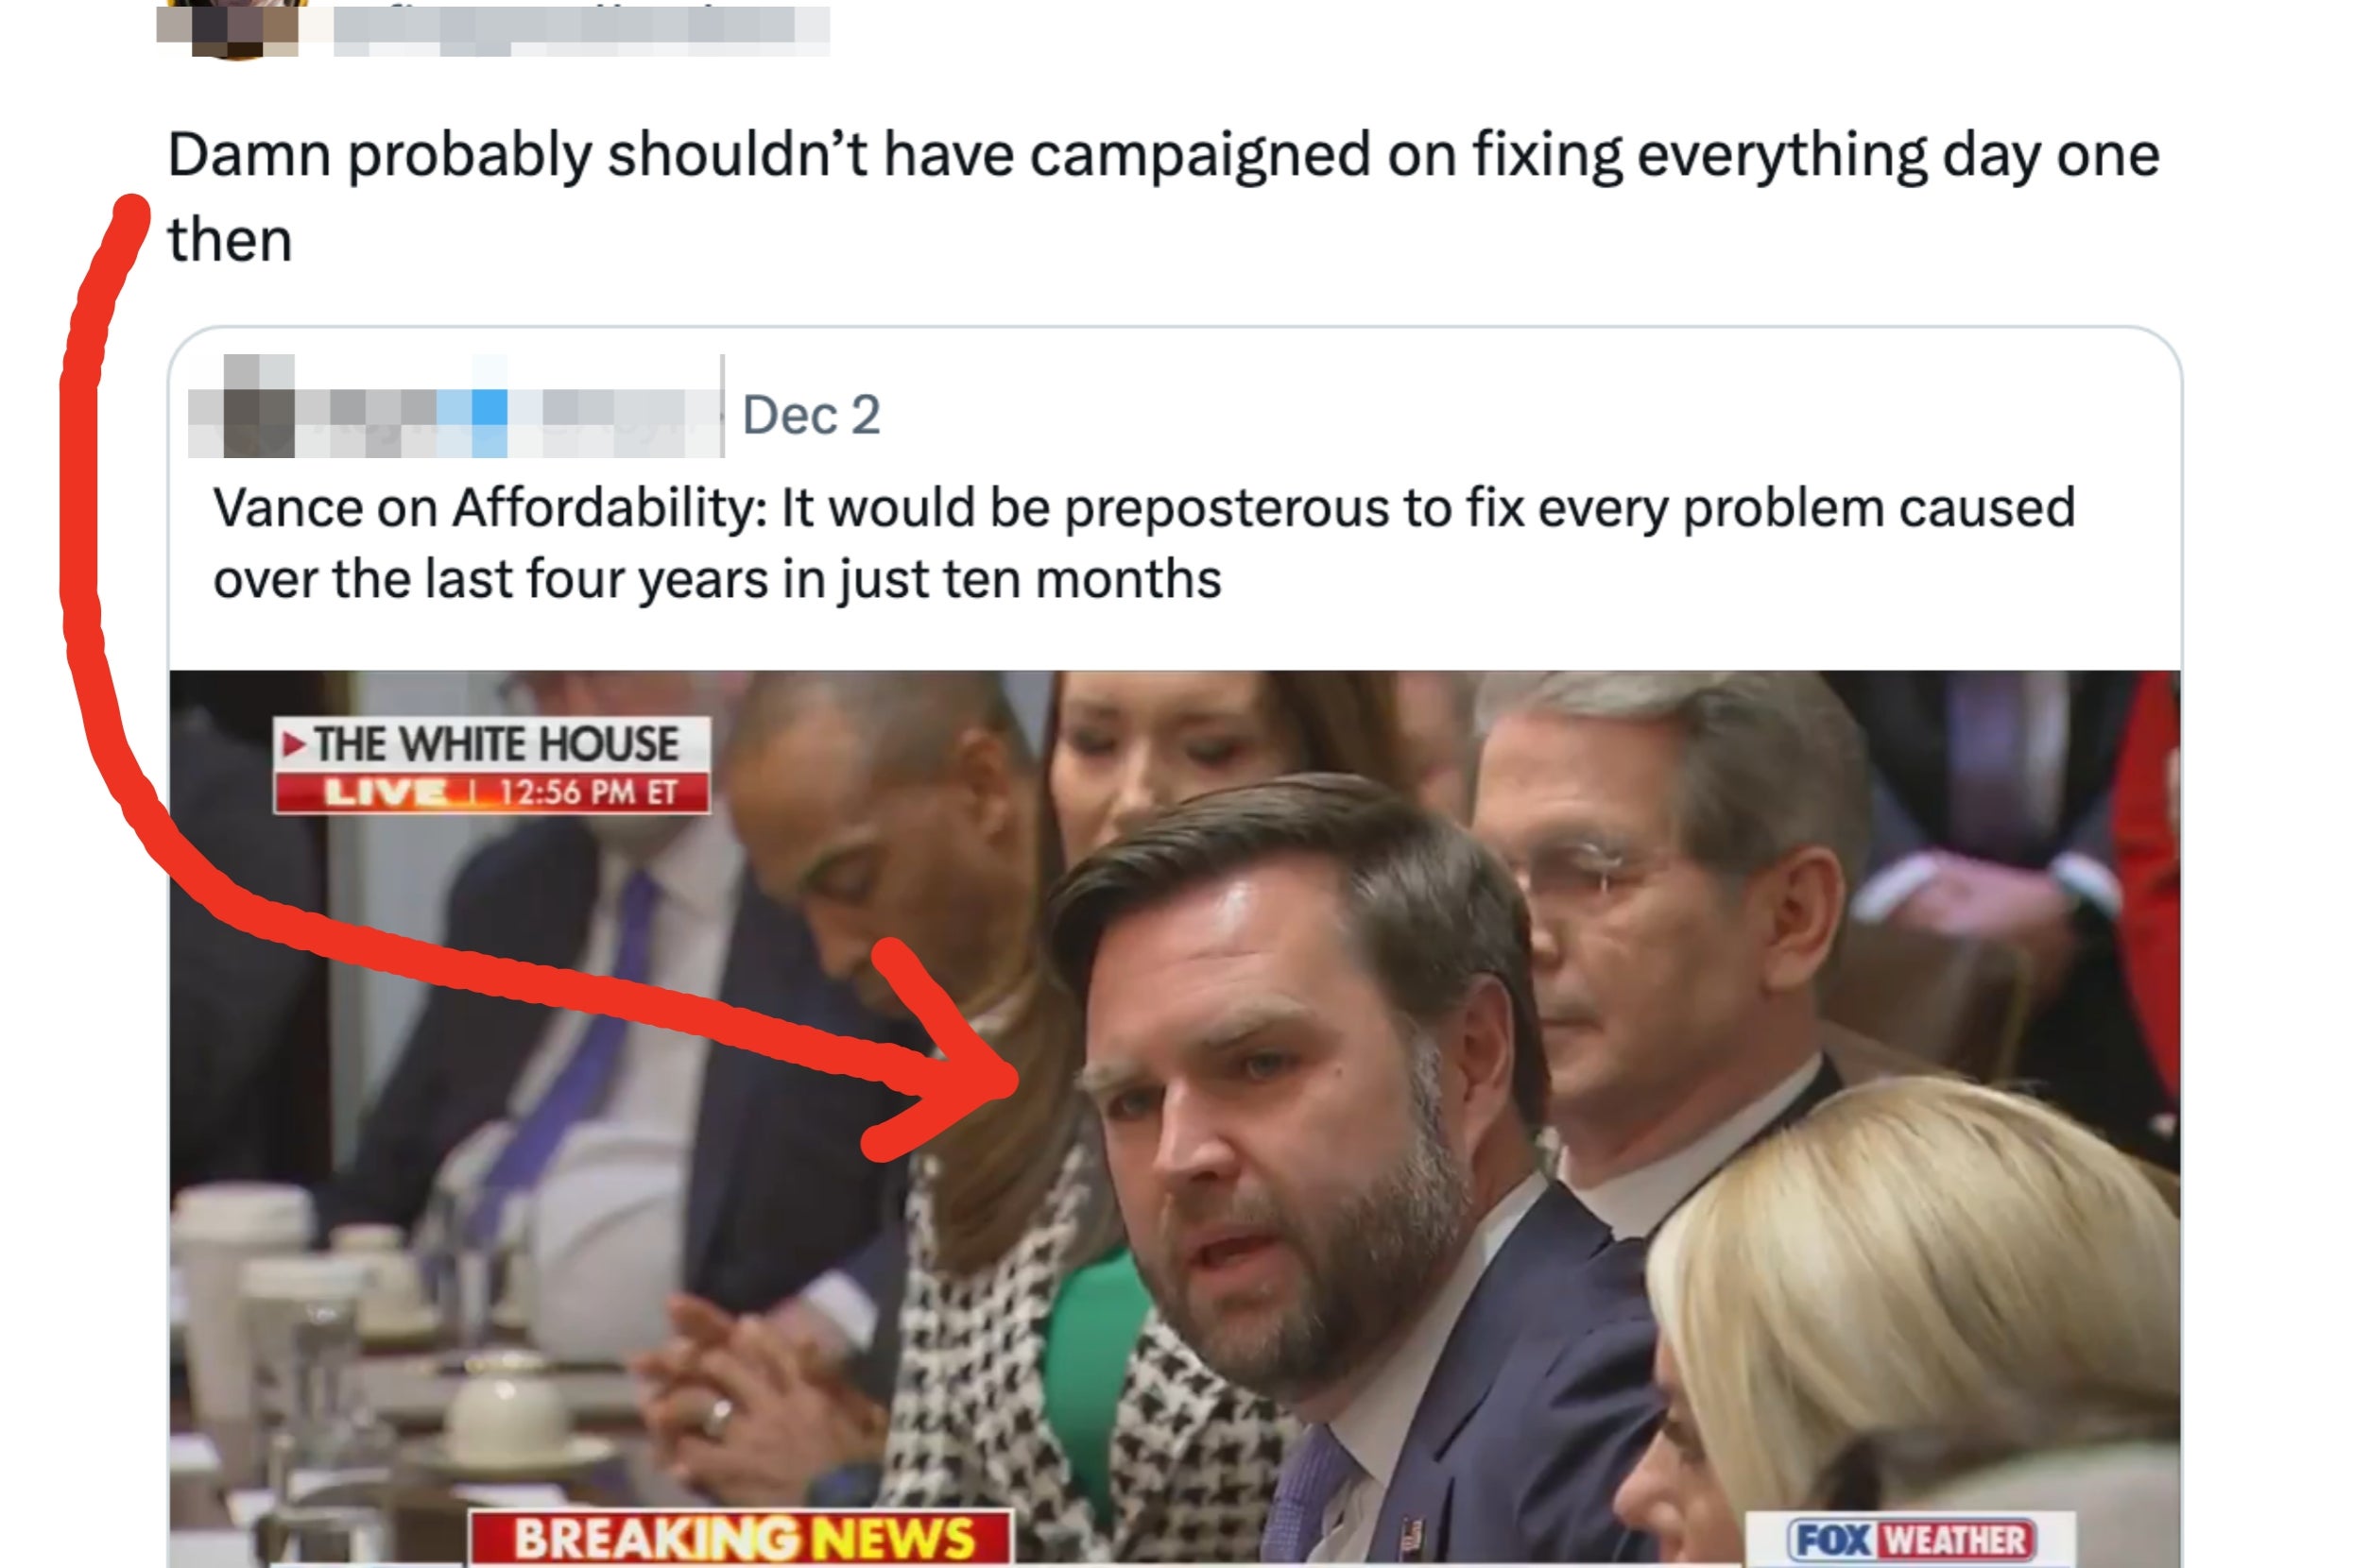The image size is (2353, 1568).
Task: Click the quoted text "Vance on Affordability"
Action: pos(490,508)
